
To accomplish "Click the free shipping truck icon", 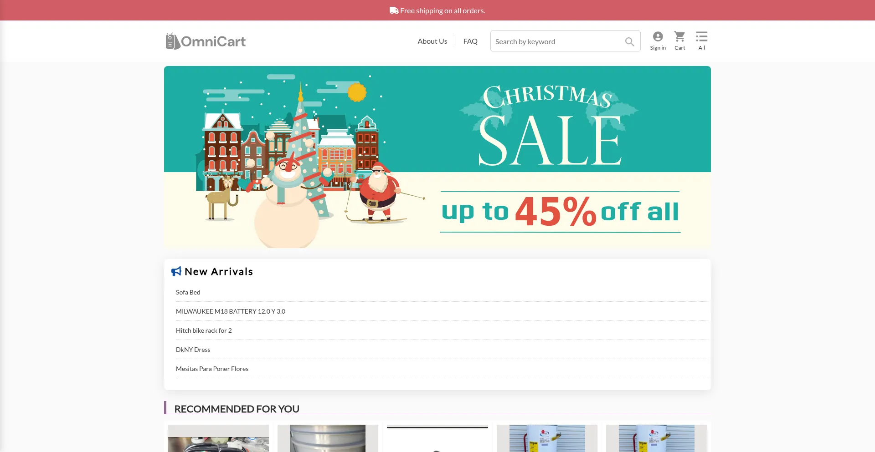I will point(394,10).
